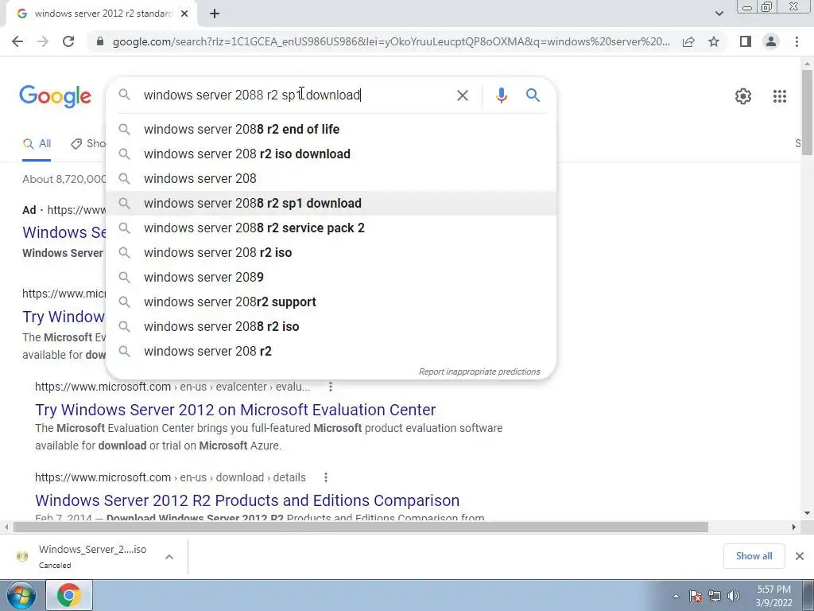This screenshot has width=814, height=611.
Task: Start voice search with microphone
Action: tap(501, 95)
